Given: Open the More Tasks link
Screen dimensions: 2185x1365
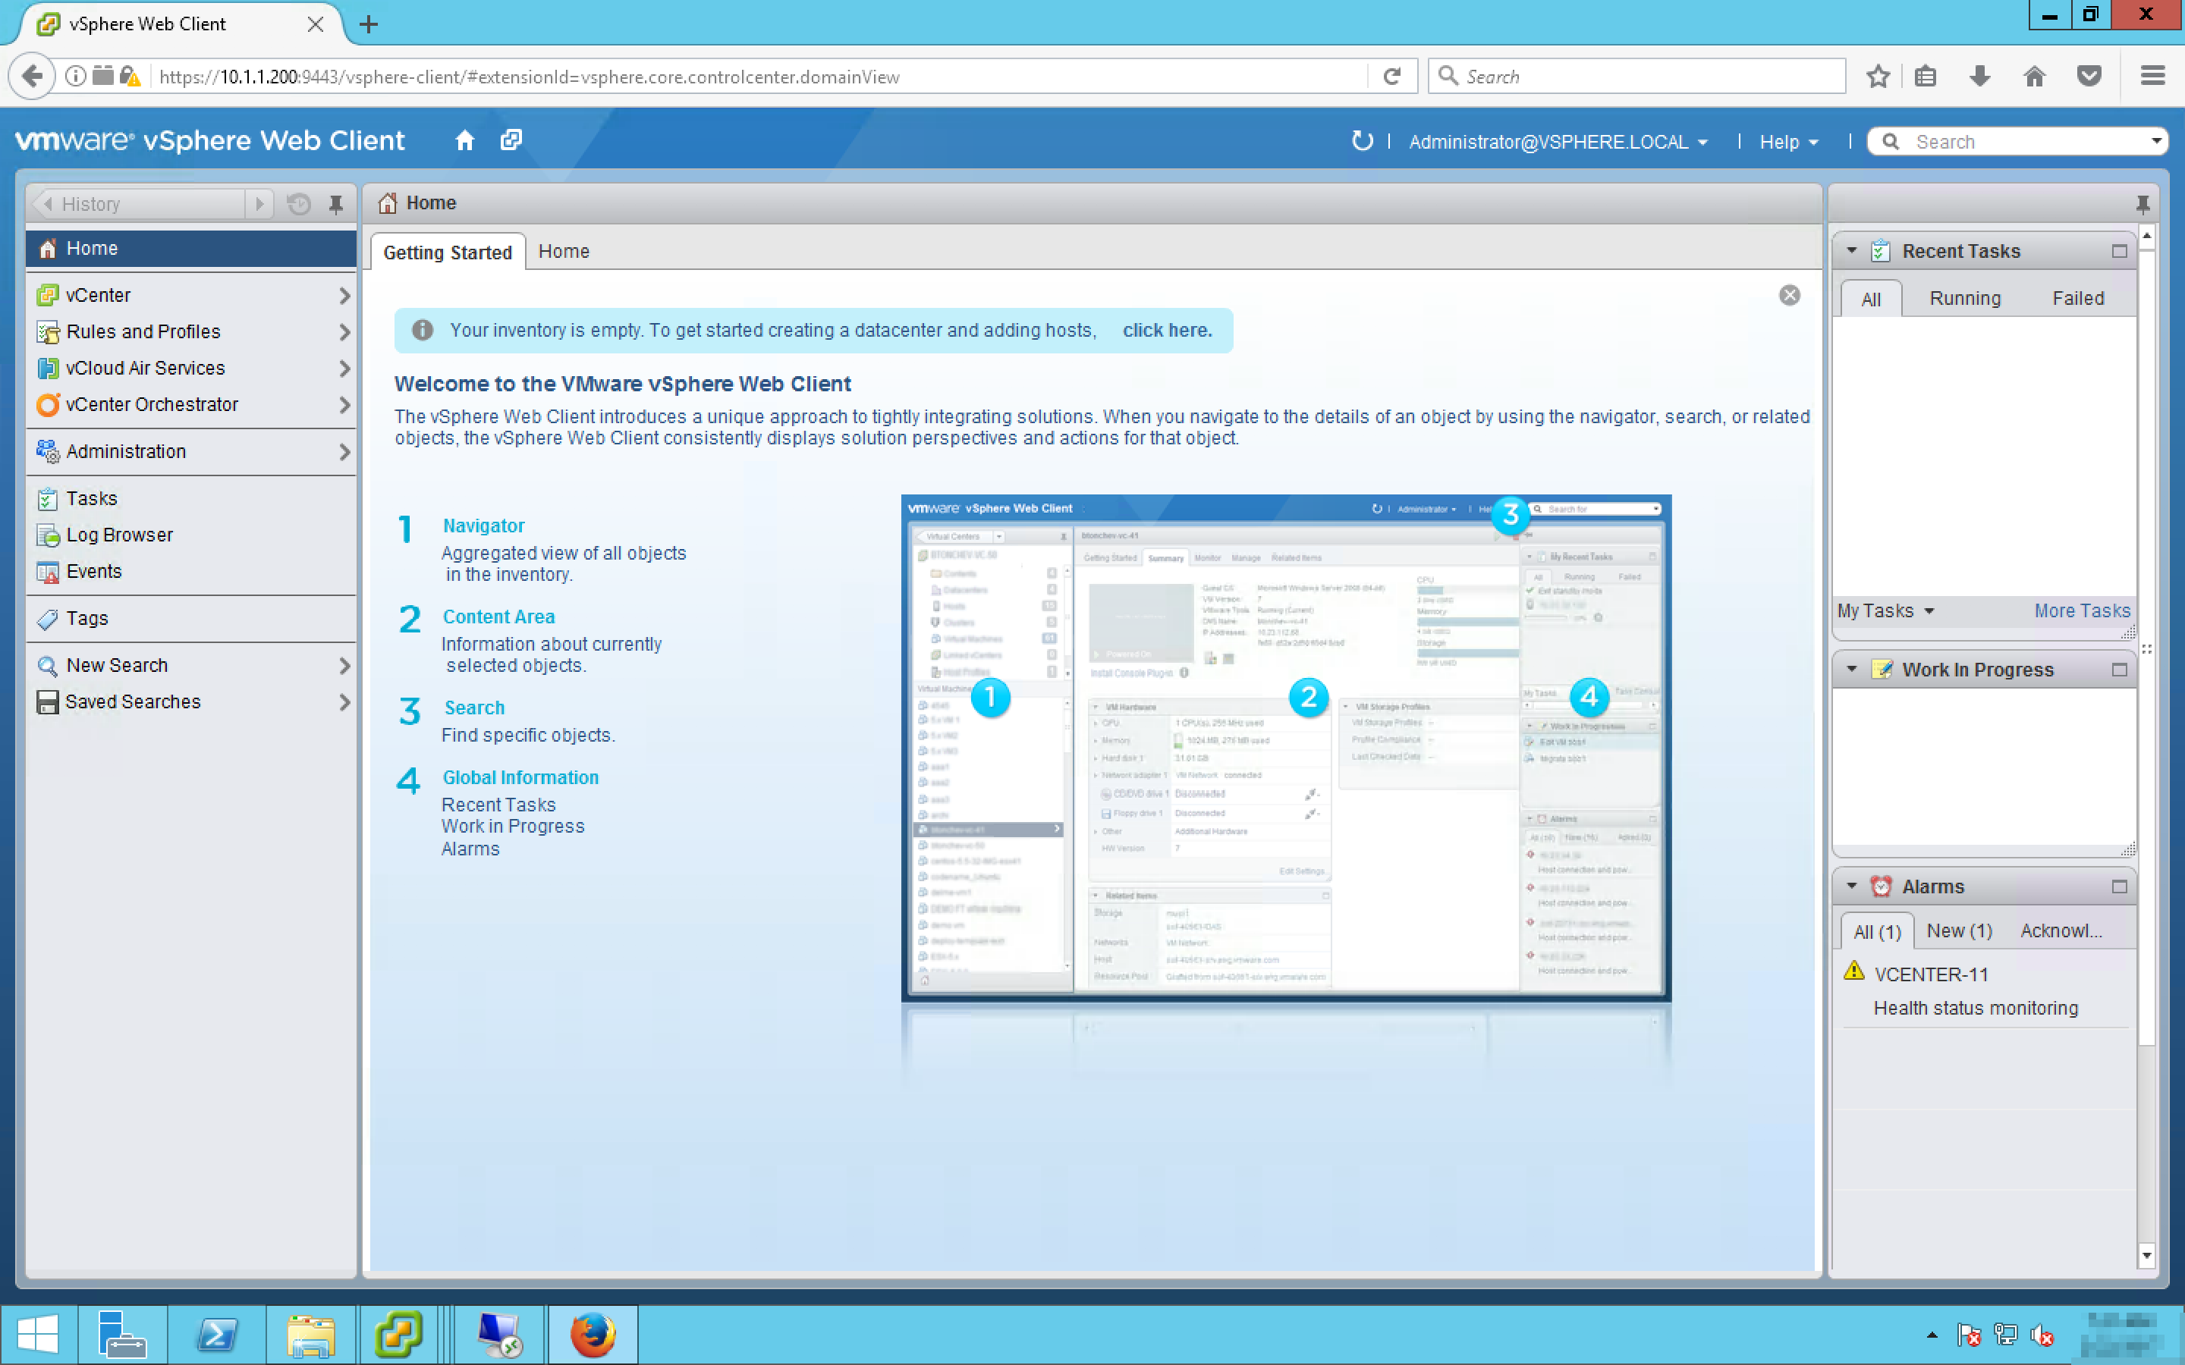Looking at the screenshot, I should click(x=2081, y=611).
